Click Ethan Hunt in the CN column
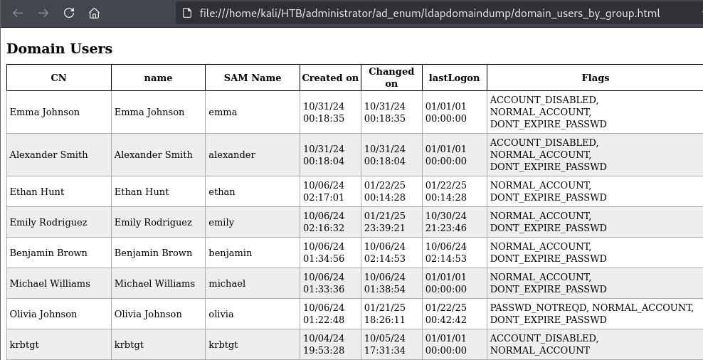Screen dimensions: 703x360 pos(37,191)
